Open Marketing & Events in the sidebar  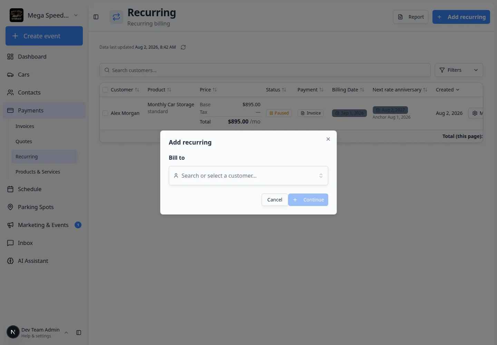coord(44,225)
